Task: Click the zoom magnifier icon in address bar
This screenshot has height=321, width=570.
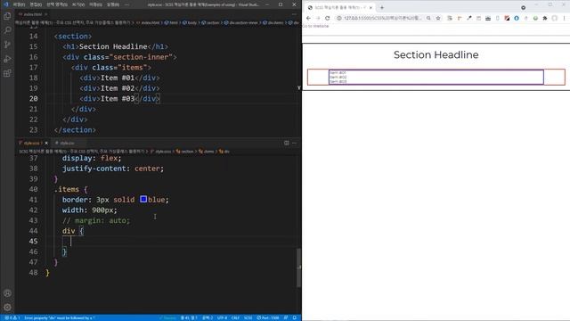Action: pyautogui.click(x=428, y=18)
